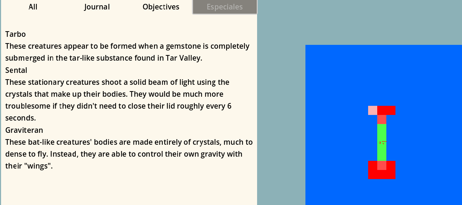Click the small red player marker on map
Screen dimensions: 462x205
pos(380,142)
